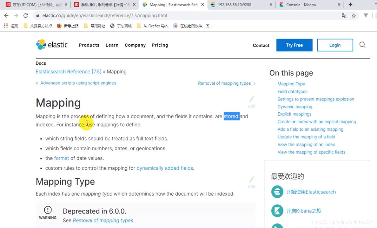Viewport: 377px width, 228px height.
Task: Jump to Update the mapping of a field
Action: (x=307, y=137)
